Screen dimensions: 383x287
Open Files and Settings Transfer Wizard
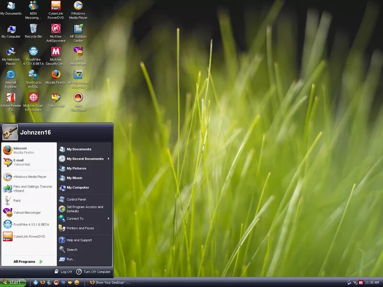click(x=29, y=188)
